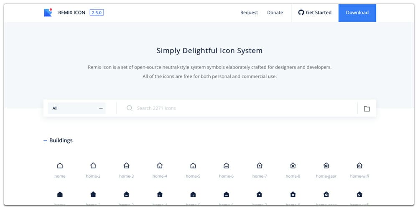
Task: Click the Remix Icon logo
Action: [48, 13]
